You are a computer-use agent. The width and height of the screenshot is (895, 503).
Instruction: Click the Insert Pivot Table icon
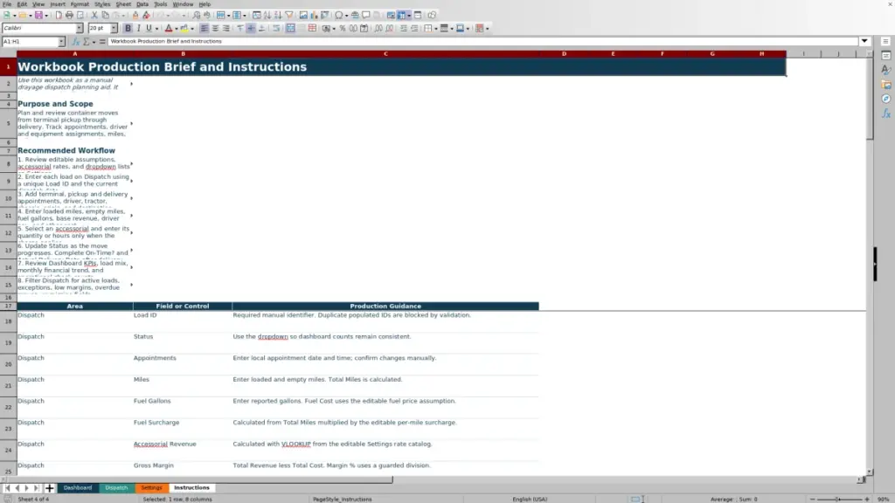click(325, 16)
